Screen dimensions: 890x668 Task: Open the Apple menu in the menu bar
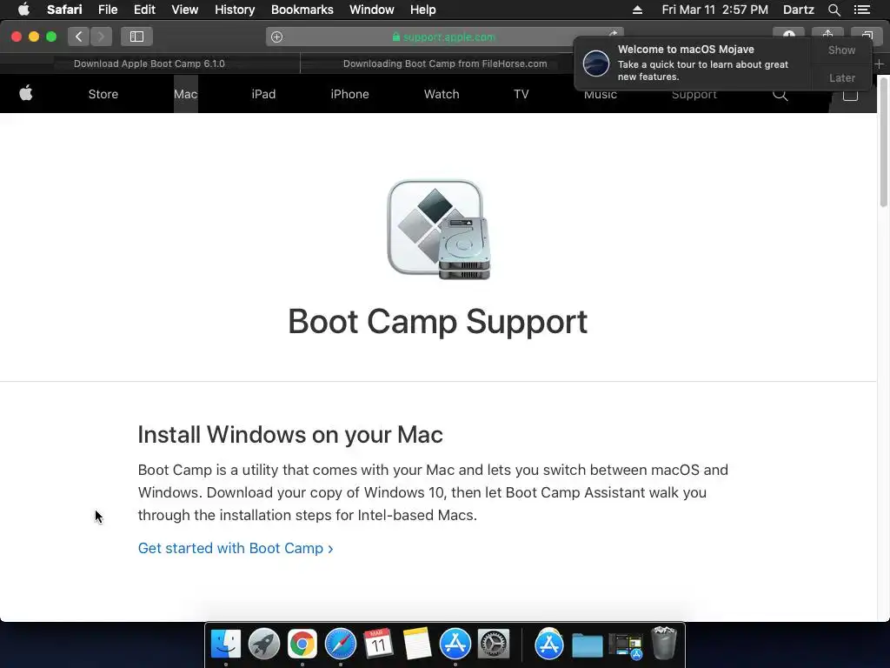point(23,10)
